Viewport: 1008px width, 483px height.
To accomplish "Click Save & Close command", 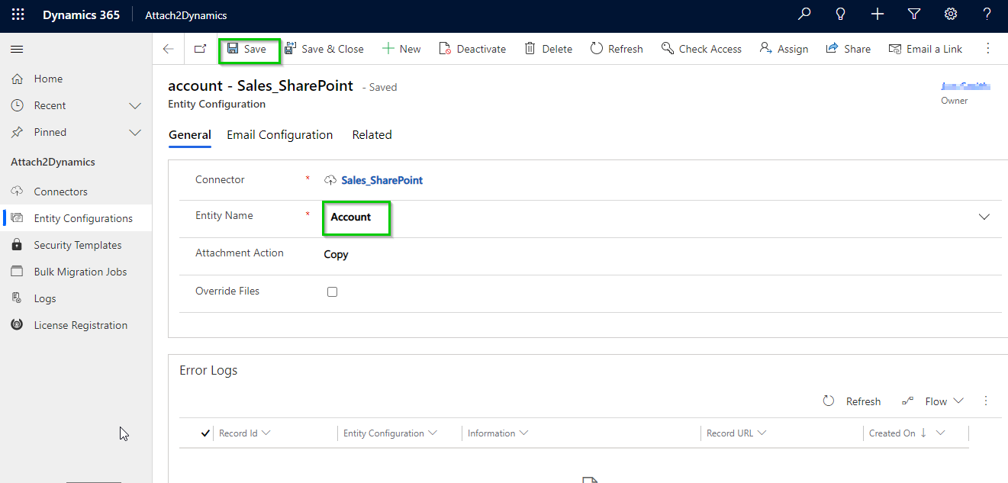I will [324, 49].
